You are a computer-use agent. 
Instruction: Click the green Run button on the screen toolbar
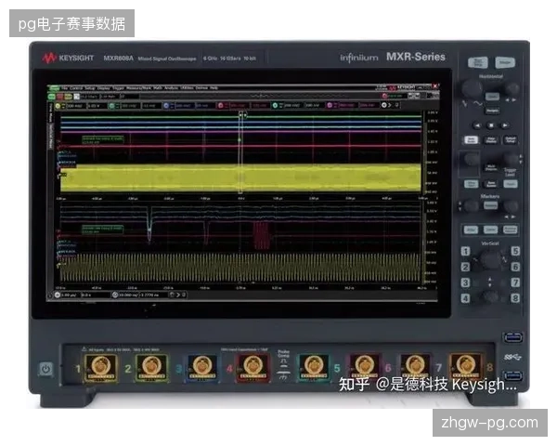[x=52, y=97]
